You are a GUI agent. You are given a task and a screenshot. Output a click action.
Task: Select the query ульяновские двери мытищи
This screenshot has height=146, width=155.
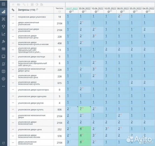coord(31,57)
